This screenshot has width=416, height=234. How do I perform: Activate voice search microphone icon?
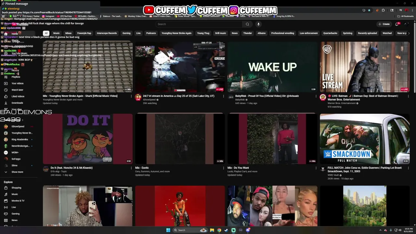[258, 24]
